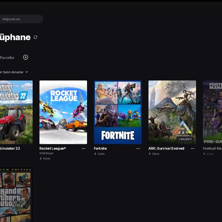The height and width of the screenshot is (222, 222).
Task: Click the download icon under Fortnite
Action: [95, 154]
